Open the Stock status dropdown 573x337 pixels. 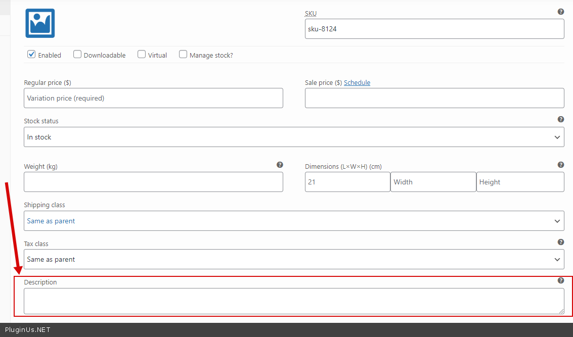click(x=294, y=137)
